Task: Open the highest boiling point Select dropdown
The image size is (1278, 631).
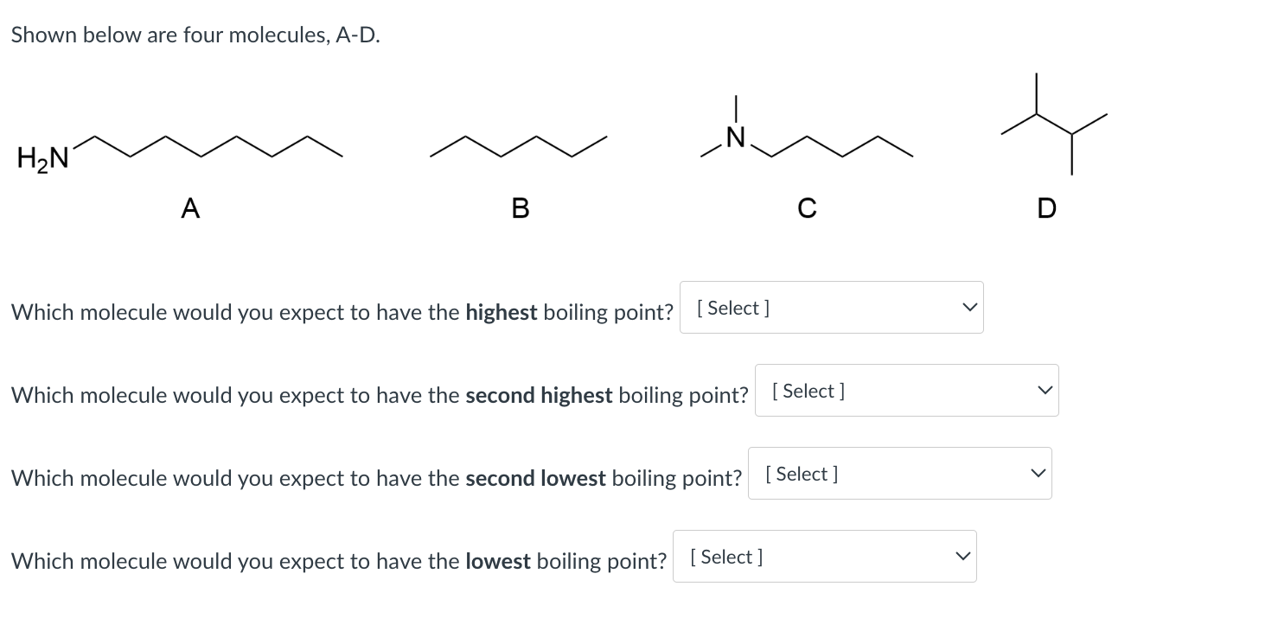Action: [830, 307]
